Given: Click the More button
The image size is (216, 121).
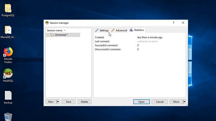Looking at the screenshot, I should click(176, 102).
